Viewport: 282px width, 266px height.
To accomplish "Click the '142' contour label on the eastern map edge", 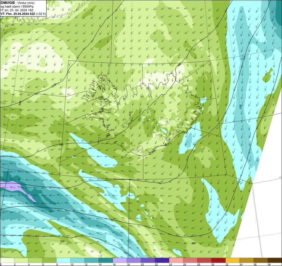I will (x=239, y=182).
